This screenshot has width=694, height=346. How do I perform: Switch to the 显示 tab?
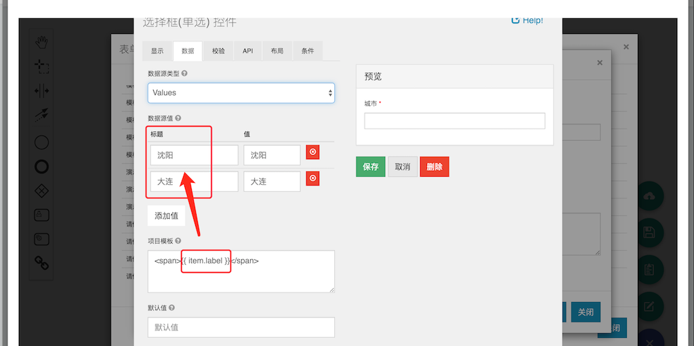pos(157,51)
